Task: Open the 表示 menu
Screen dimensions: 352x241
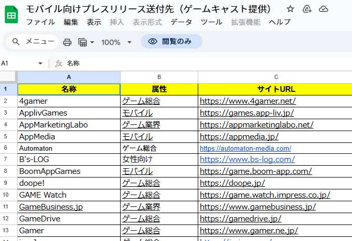Action: click(94, 22)
